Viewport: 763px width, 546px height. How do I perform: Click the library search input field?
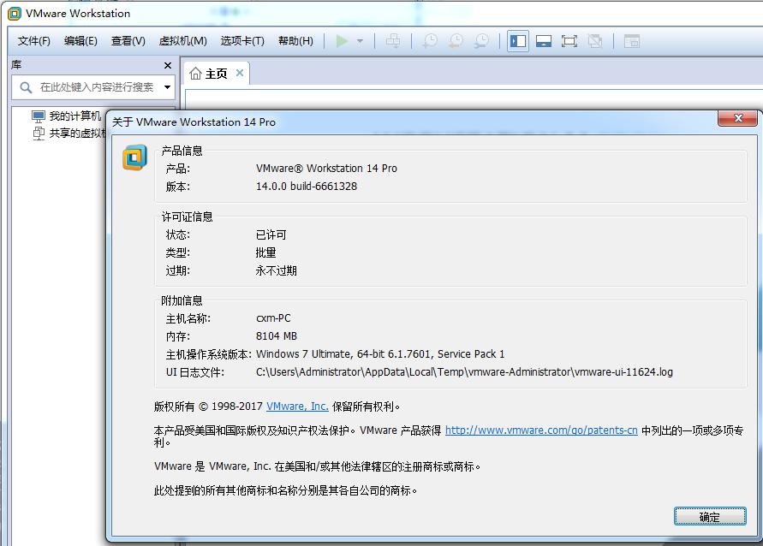pyautogui.click(x=93, y=87)
